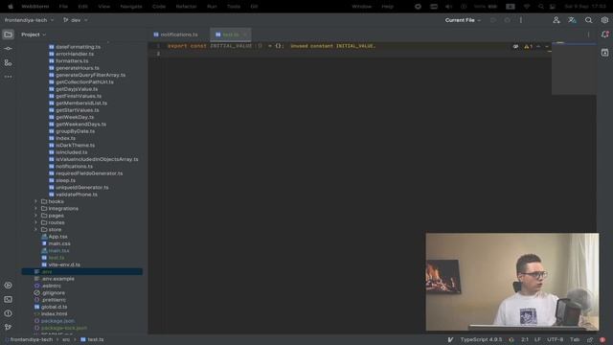Open the Terminal tool window icon
Screen dimensions: 613x345
8,299
